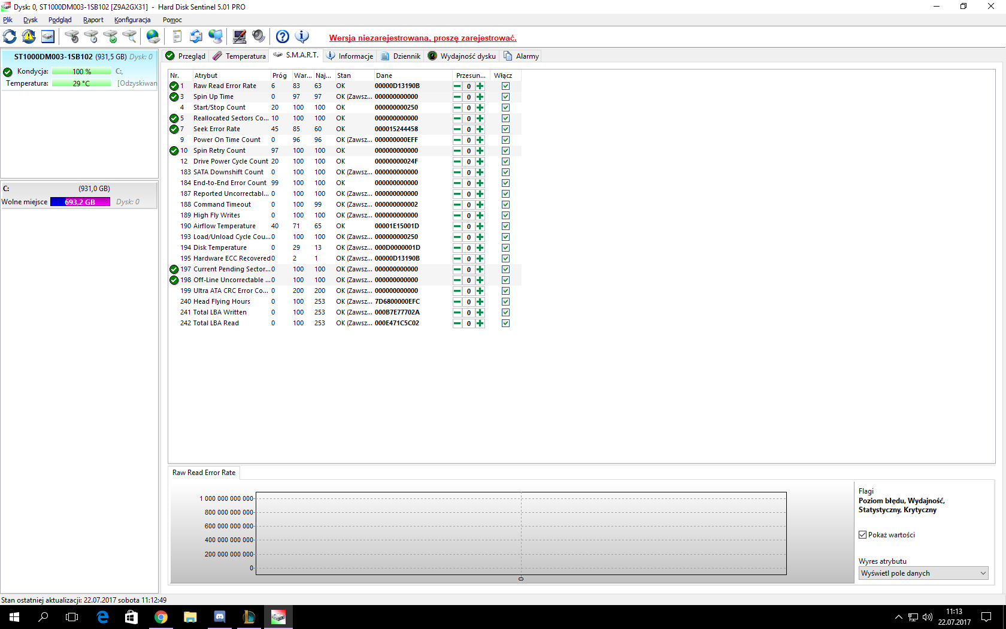Toggle enable checkbox for Spin Retry Count
This screenshot has height=629, width=1006.
click(x=505, y=151)
